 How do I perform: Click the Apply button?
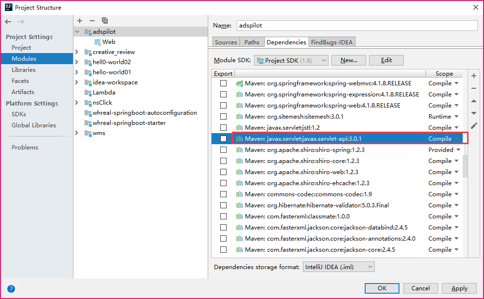click(459, 288)
